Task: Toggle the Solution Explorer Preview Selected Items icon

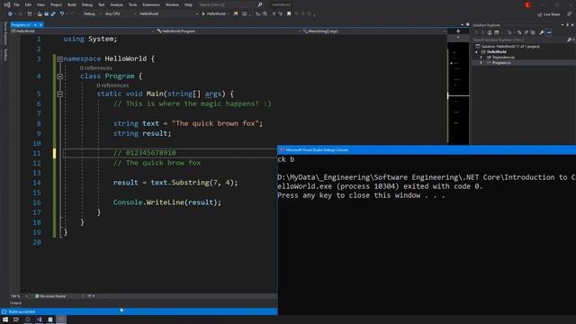Action: [x=549, y=32]
